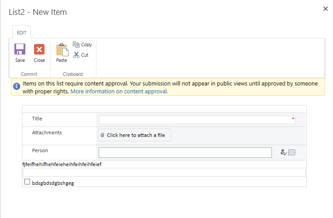Focus the Title text field
Image resolution: width=333 pixels, height=218 pixels.
pos(197,120)
